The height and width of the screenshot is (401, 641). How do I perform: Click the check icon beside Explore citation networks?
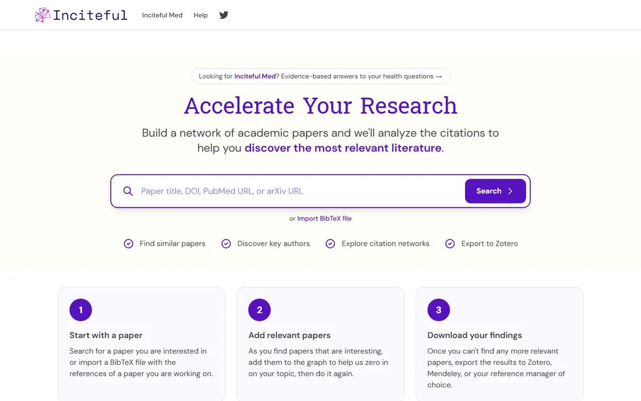click(330, 244)
